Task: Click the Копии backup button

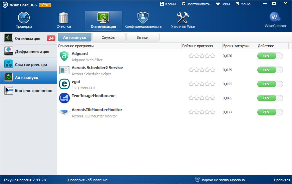Action: coord(168,4)
